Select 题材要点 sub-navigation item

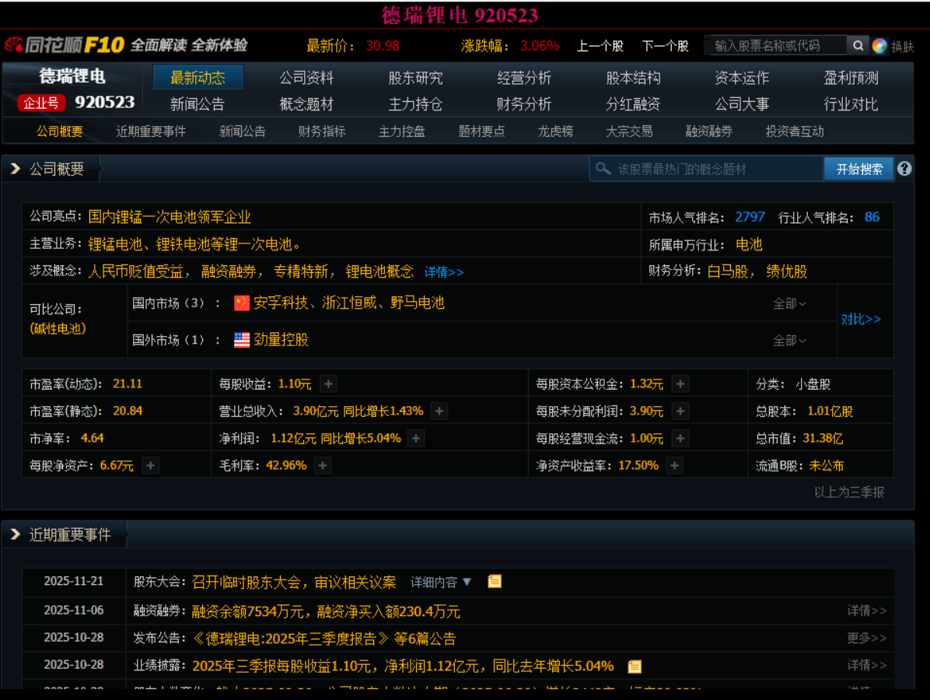[x=481, y=131]
